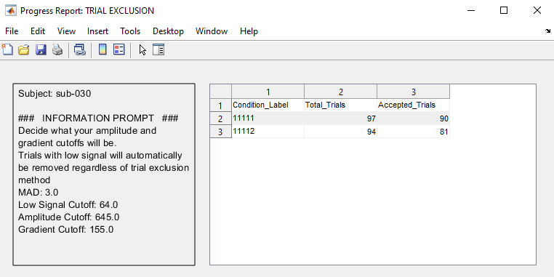Open the Help menu
The height and width of the screenshot is (277, 554).
coord(249,31)
